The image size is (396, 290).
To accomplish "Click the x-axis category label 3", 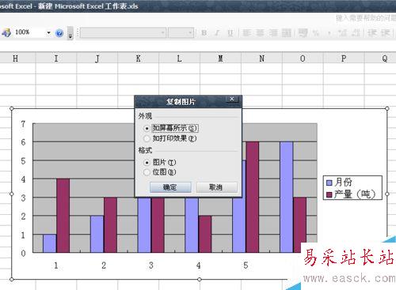I will click(151, 266).
